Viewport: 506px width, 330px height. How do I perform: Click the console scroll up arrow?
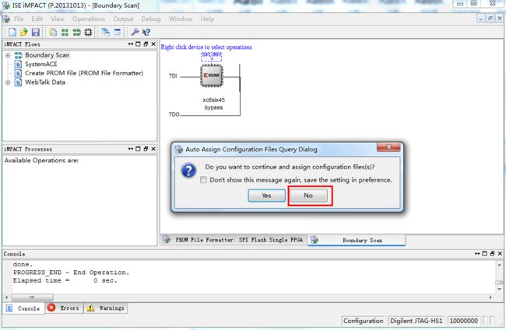pyautogui.click(x=500, y=265)
